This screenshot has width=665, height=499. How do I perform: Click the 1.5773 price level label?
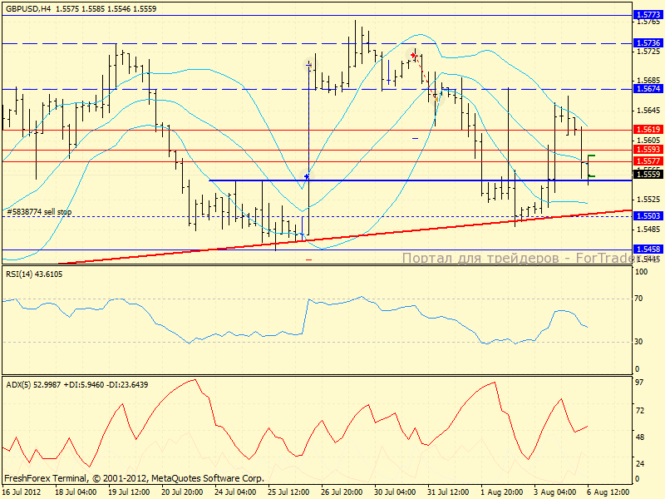(x=648, y=15)
